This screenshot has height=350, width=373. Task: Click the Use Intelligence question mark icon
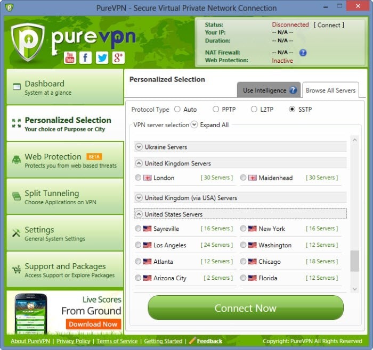pyautogui.click(x=293, y=90)
